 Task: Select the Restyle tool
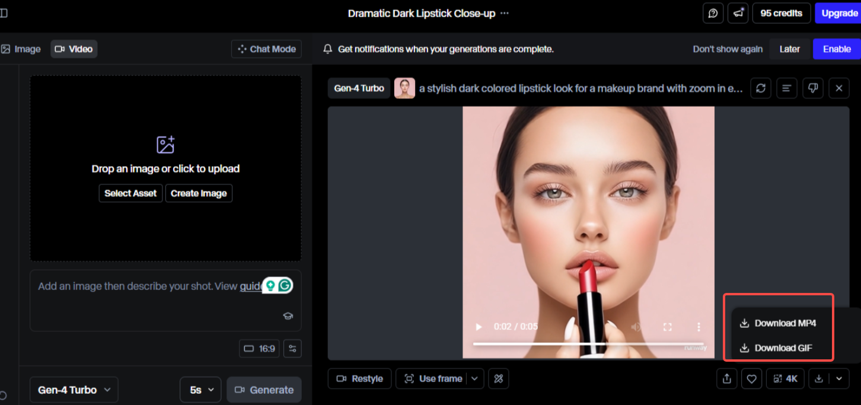point(359,378)
